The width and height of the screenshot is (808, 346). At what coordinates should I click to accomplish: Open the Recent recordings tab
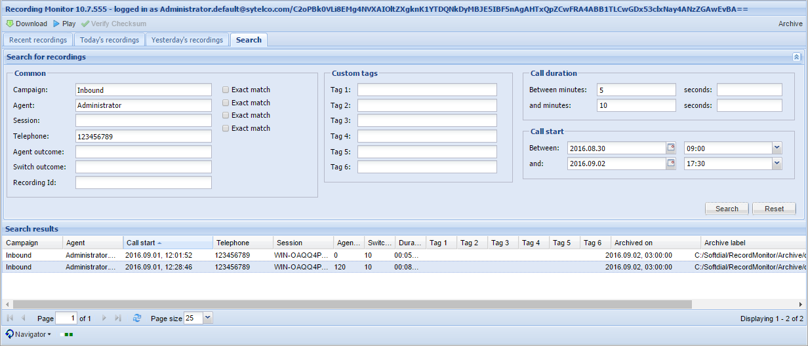click(38, 40)
